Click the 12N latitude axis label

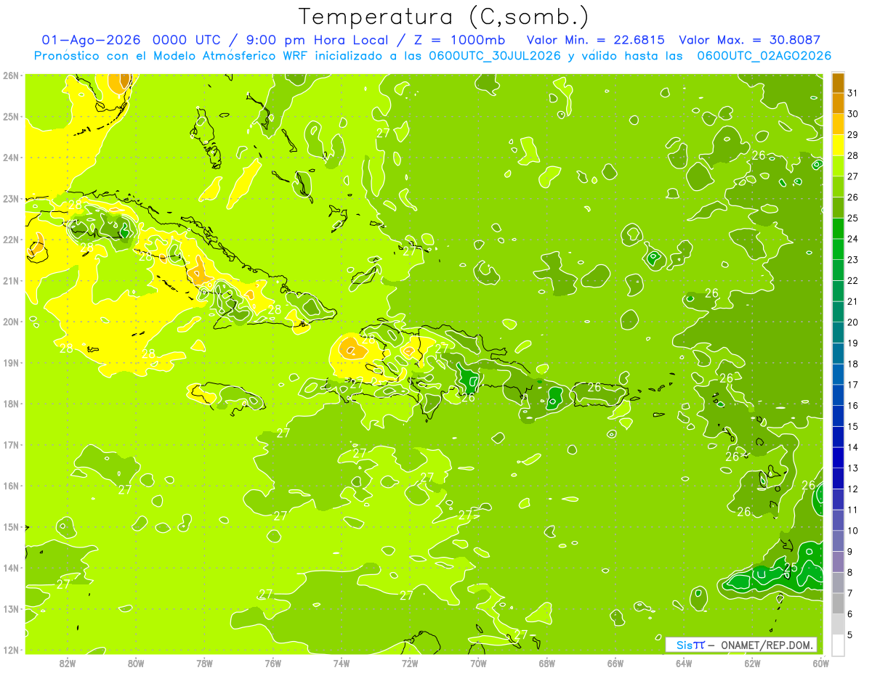click(11, 650)
